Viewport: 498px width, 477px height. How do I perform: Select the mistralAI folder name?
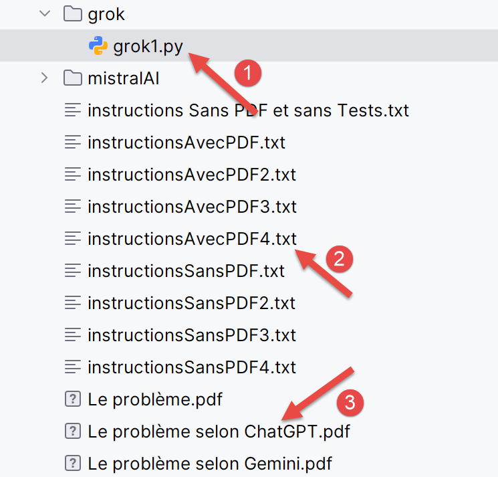point(123,78)
